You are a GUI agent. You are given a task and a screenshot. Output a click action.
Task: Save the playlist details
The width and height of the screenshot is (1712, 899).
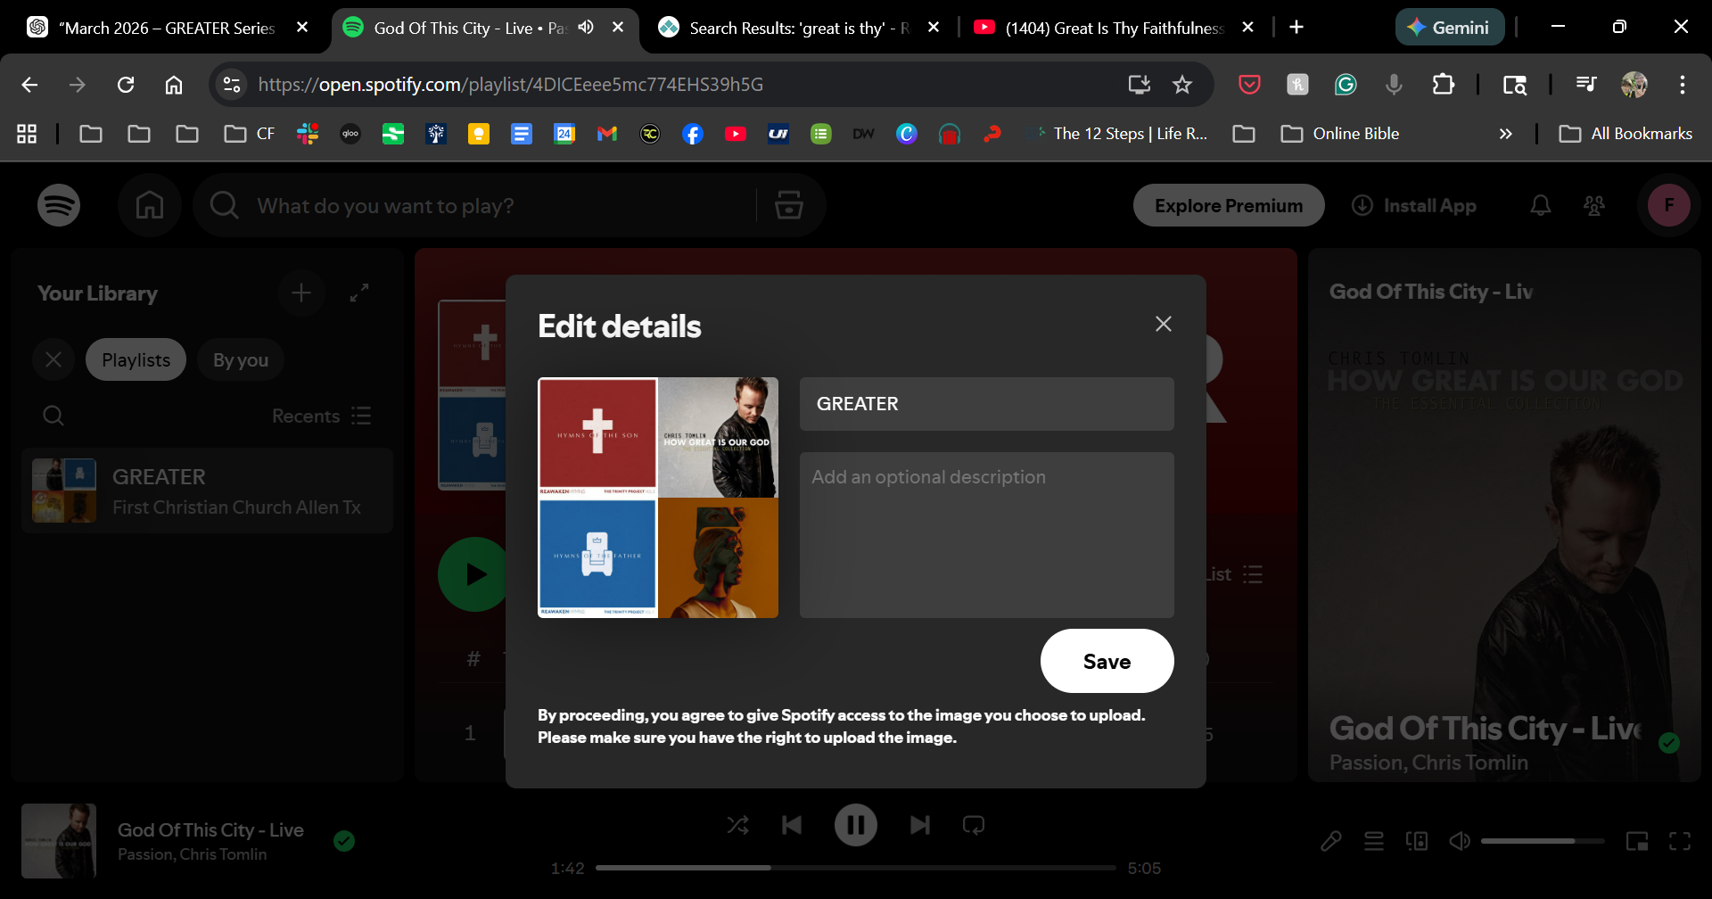click(1107, 661)
